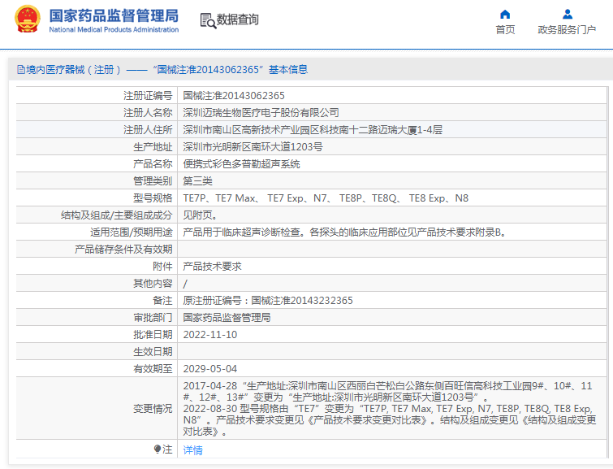Click the 产品储存条件及有效期 label

[x=123, y=250]
